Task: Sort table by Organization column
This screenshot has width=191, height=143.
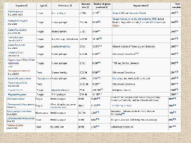Action: [x=147, y=6]
